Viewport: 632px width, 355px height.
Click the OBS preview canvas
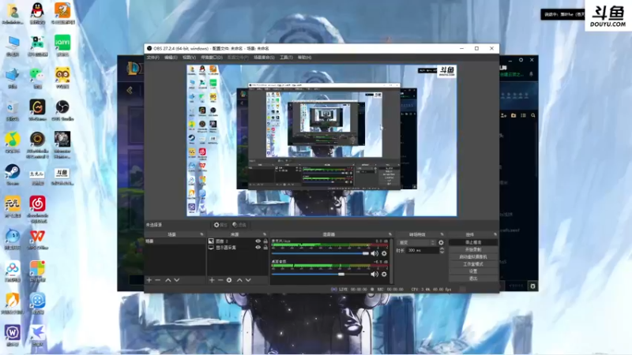click(x=322, y=140)
